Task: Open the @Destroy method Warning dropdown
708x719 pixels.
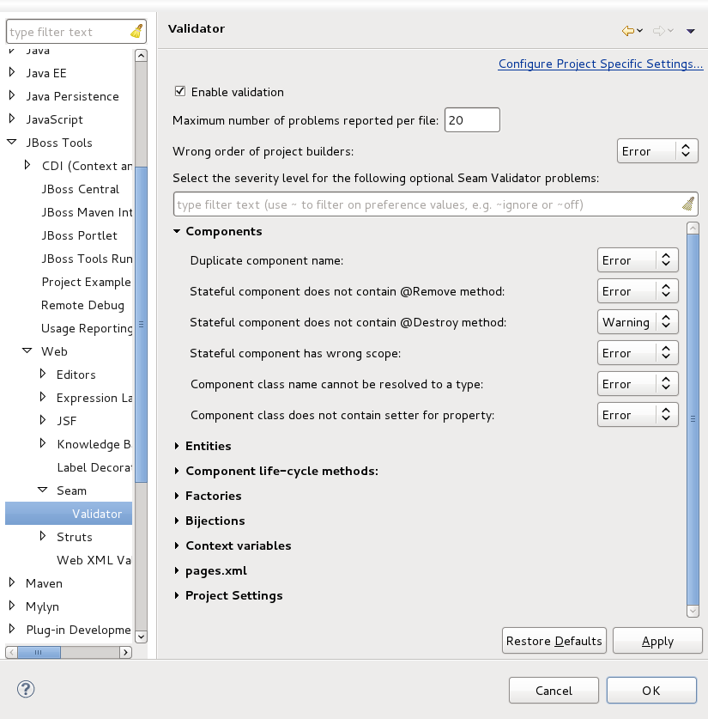Action: (638, 322)
